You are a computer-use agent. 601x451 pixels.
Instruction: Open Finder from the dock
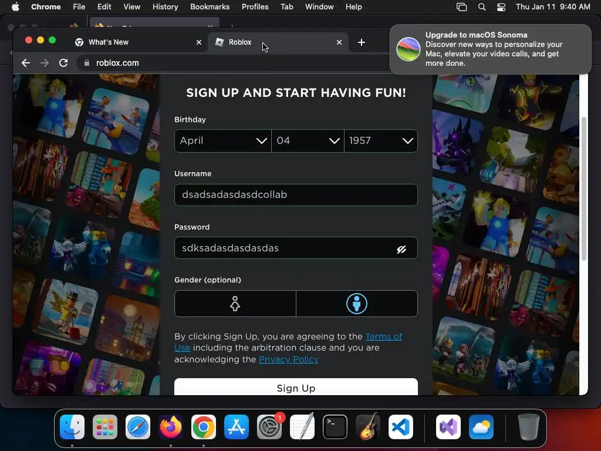(x=72, y=427)
